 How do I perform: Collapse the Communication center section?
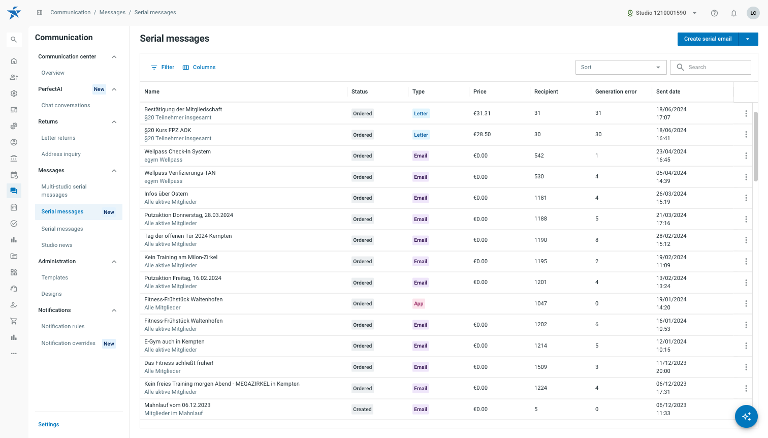coord(114,57)
